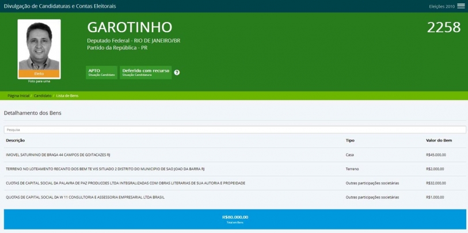The height and width of the screenshot is (233, 468).
Task: Click the Deferido com recurso badge
Action: click(146, 72)
